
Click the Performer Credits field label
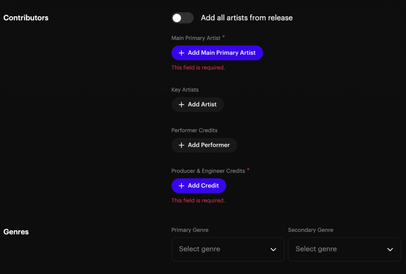coord(194,130)
